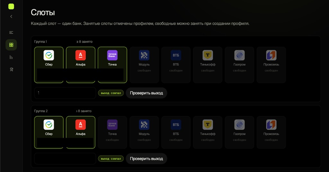
Task: Click the выход совпал badge in Группа 1
Action: click(x=111, y=93)
